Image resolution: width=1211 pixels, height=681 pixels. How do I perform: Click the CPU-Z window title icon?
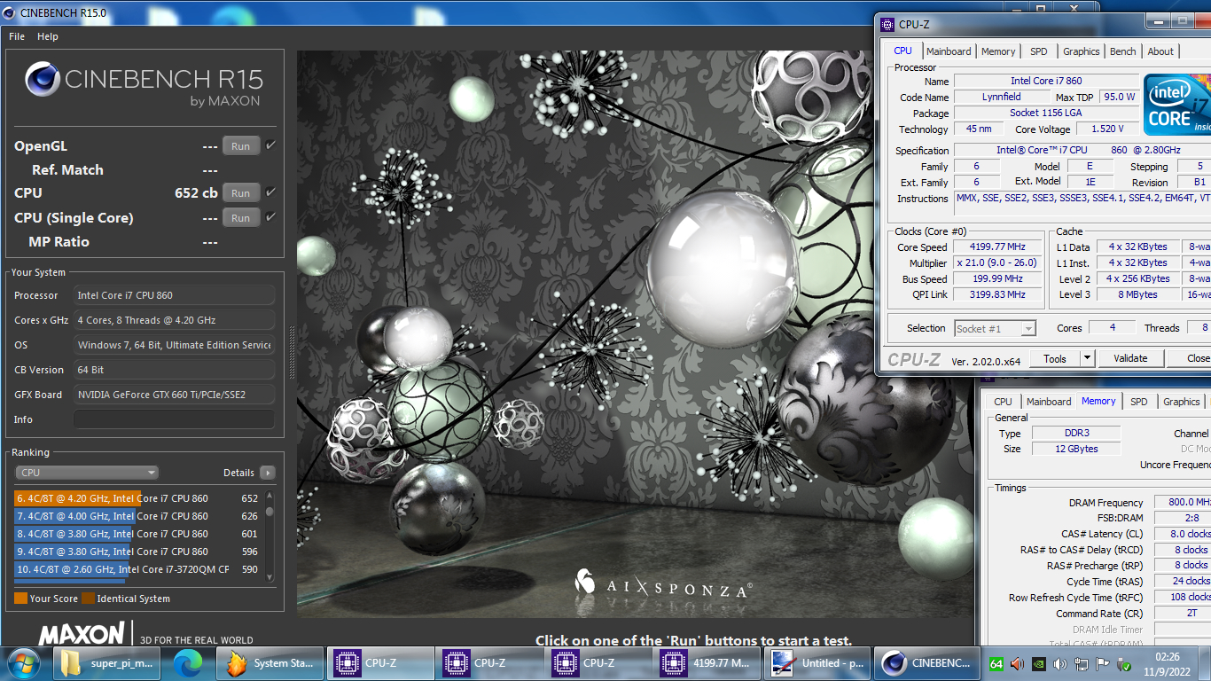tap(888, 24)
